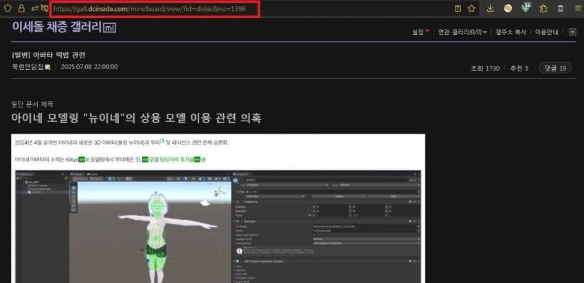
Task: Click the padlock site security icon
Action: click(x=21, y=8)
